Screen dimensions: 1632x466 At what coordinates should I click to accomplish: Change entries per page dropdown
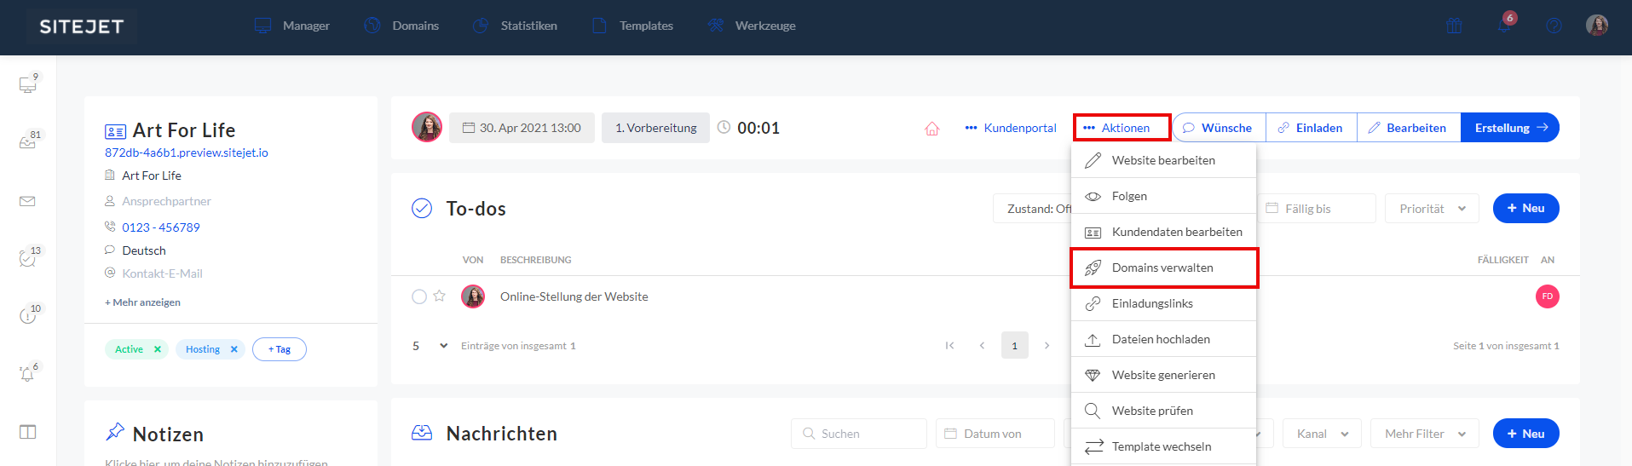(430, 346)
